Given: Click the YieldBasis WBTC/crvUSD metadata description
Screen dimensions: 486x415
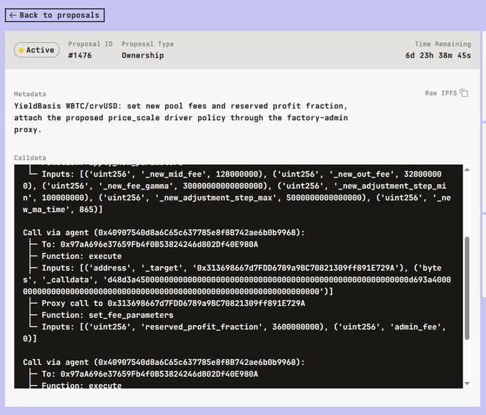Looking at the screenshot, I should click(x=181, y=118).
